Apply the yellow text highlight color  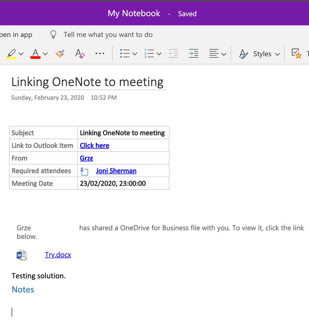tap(11, 54)
